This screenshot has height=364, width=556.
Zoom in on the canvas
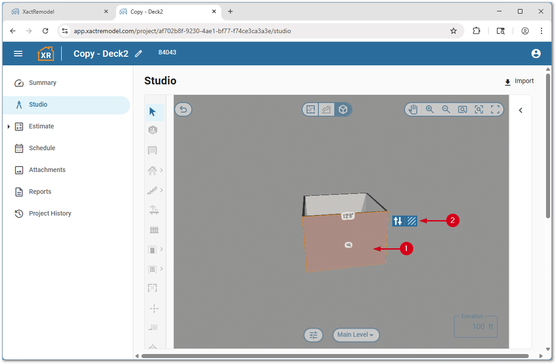429,109
